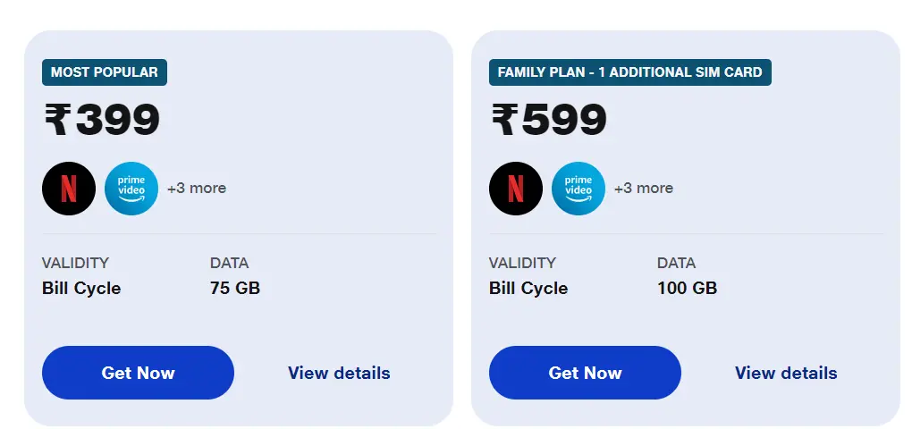Click the DATA label on ₹399 plan
912x429 pixels.
coord(230,263)
